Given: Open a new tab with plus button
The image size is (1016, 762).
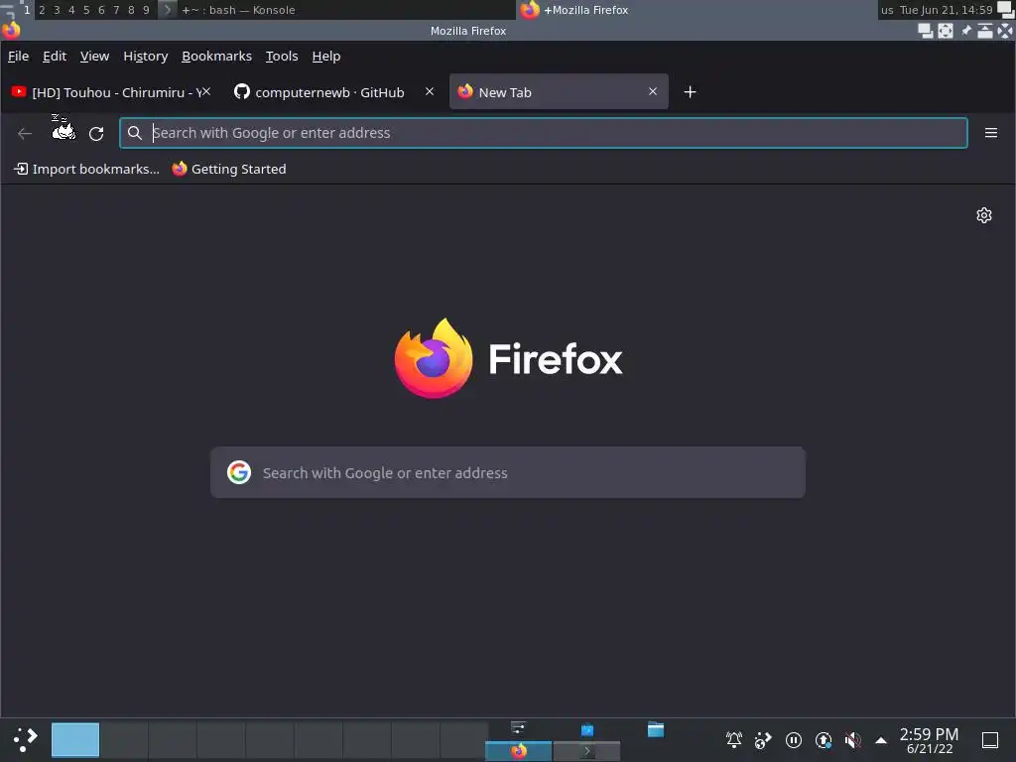Looking at the screenshot, I should [x=691, y=92].
